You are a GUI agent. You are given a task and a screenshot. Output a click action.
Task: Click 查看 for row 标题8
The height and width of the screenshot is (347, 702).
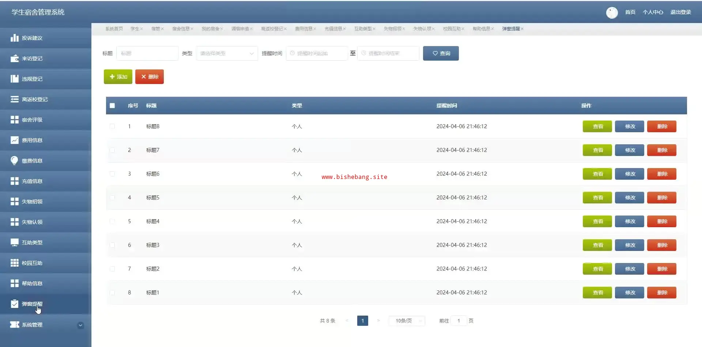click(597, 126)
